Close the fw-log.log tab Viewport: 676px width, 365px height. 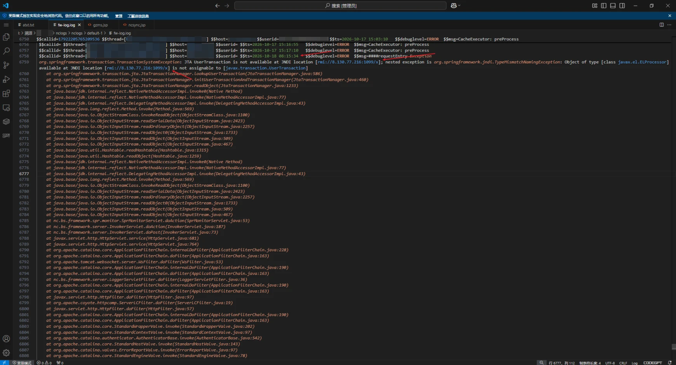(x=79, y=25)
